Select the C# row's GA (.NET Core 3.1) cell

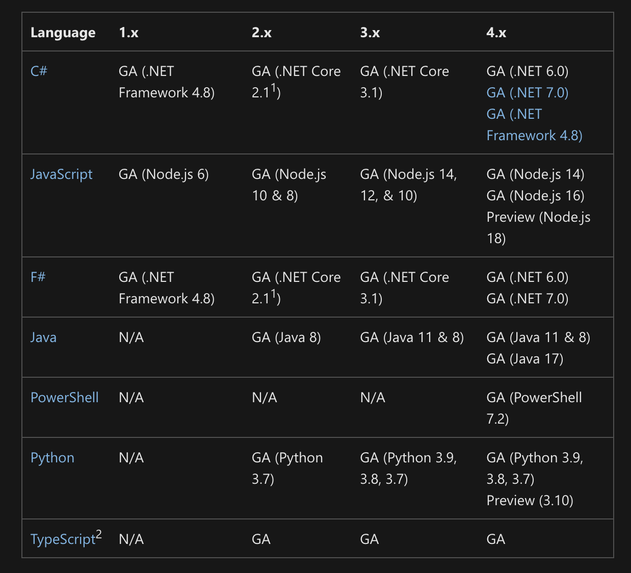[405, 82]
